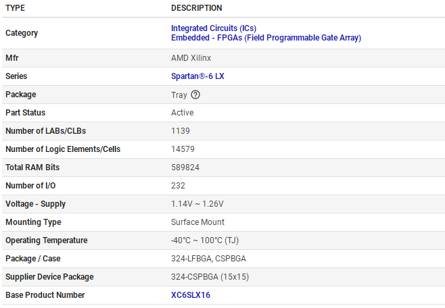Select the 589824 total RAM bits value
Viewport: 445px width, 308px height.
[x=185, y=168]
